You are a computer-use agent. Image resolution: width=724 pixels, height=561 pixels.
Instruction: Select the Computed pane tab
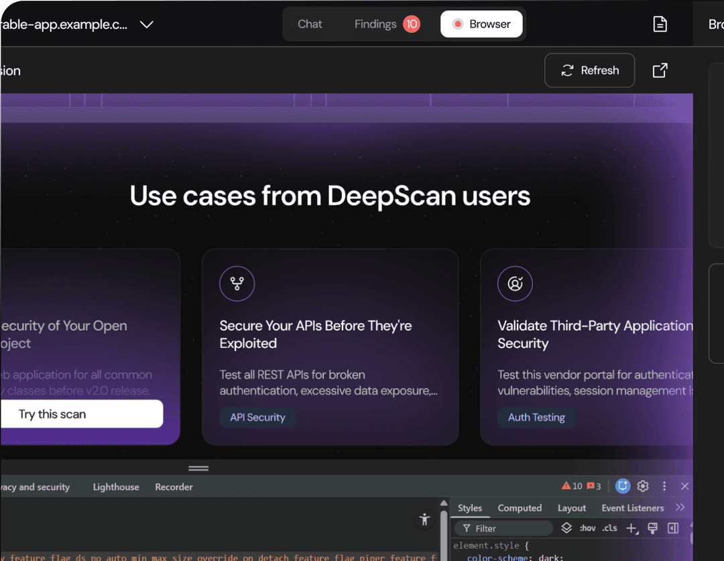click(x=520, y=508)
